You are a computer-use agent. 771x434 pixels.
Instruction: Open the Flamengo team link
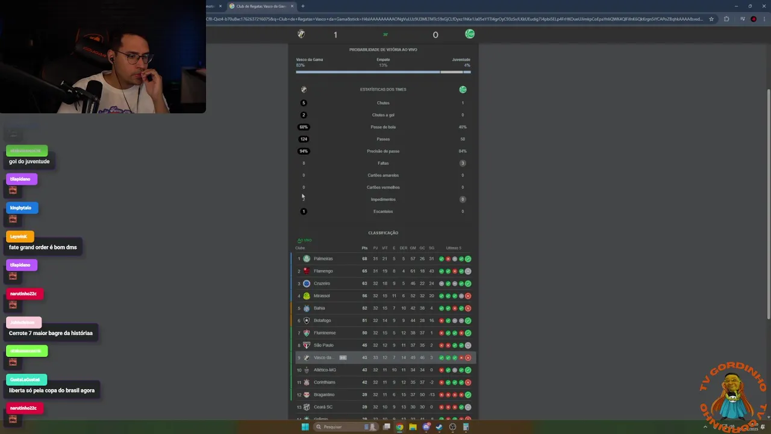coord(323,271)
